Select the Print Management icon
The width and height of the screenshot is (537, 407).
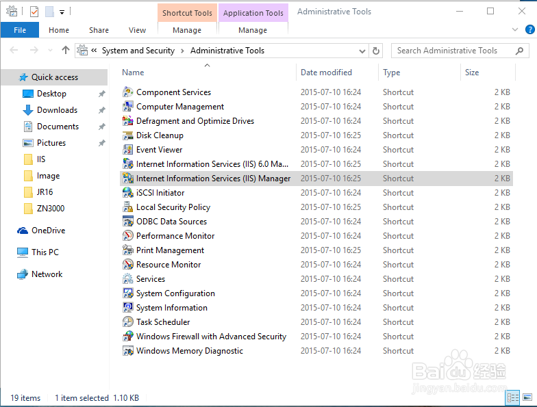coord(127,250)
